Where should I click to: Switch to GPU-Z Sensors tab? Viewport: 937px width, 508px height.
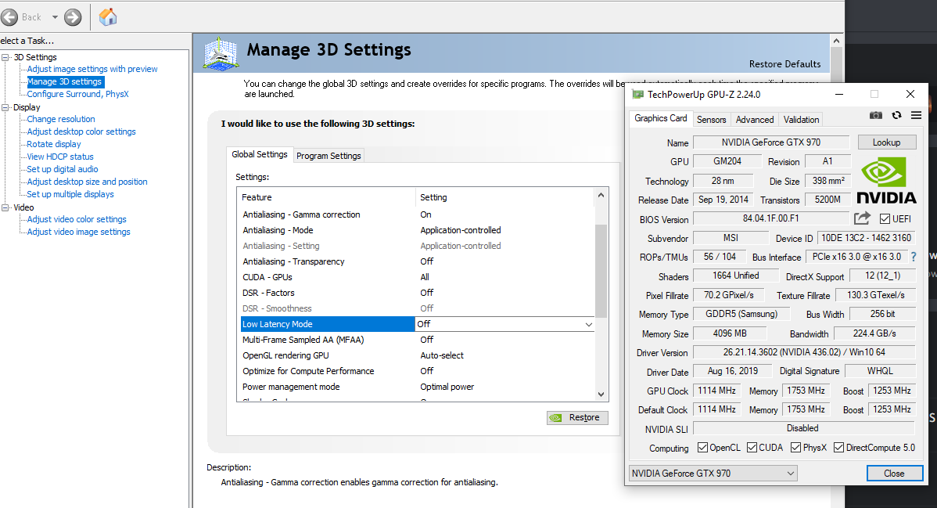pyautogui.click(x=711, y=120)
